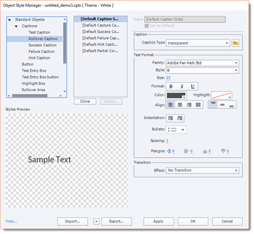
Task: Select Rollover Area in tree
Action: point(34,90)
